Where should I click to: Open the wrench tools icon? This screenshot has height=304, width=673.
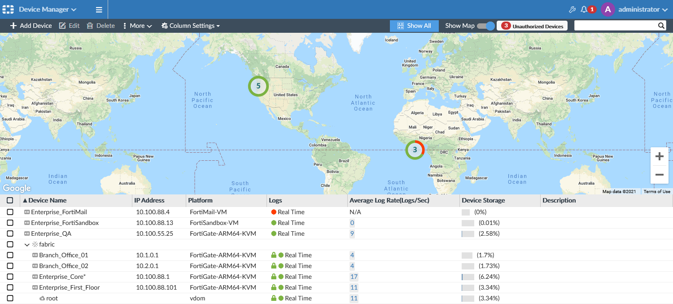point(572,9)
